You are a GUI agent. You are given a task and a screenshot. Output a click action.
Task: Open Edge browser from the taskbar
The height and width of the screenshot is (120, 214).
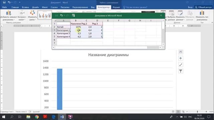[x=53, y=117]
